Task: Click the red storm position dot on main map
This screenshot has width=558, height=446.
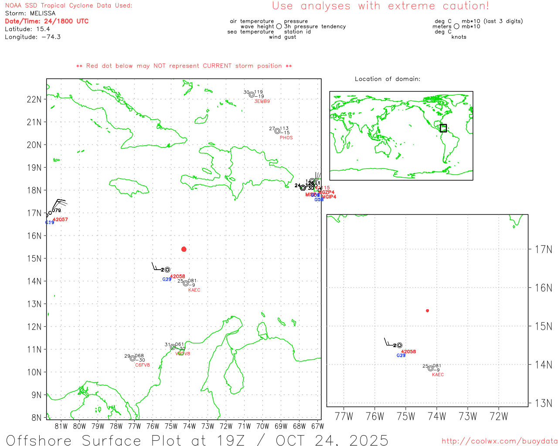Action: click(x=184, y=249)
